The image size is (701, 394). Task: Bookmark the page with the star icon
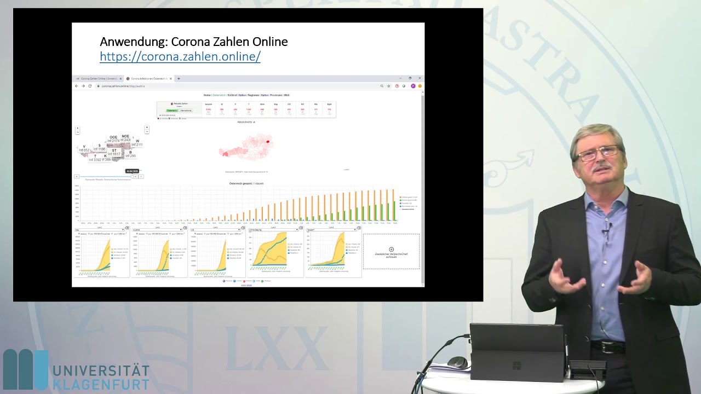click(x=389, y=86)
